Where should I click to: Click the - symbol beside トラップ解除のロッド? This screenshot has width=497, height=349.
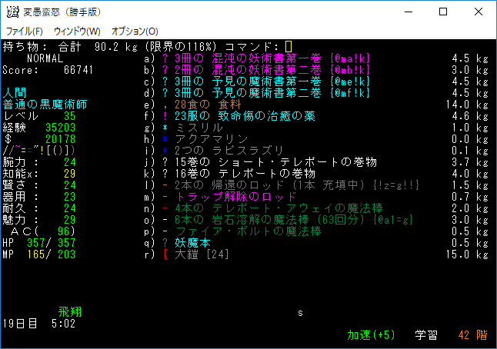click(x=165, y=197)
